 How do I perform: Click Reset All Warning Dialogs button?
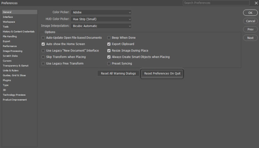pos(118,74)
